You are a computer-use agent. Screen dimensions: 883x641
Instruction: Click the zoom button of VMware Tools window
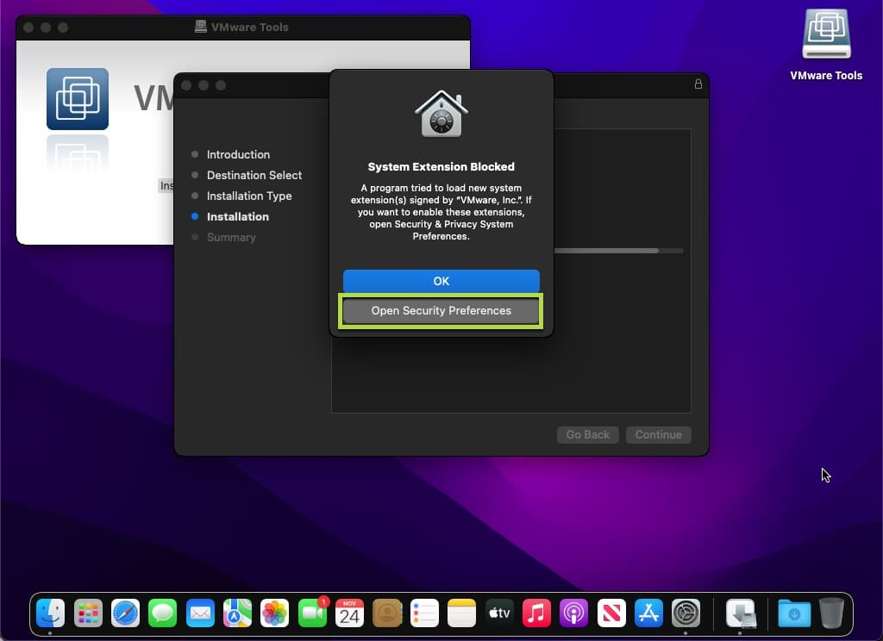(63, 27)
